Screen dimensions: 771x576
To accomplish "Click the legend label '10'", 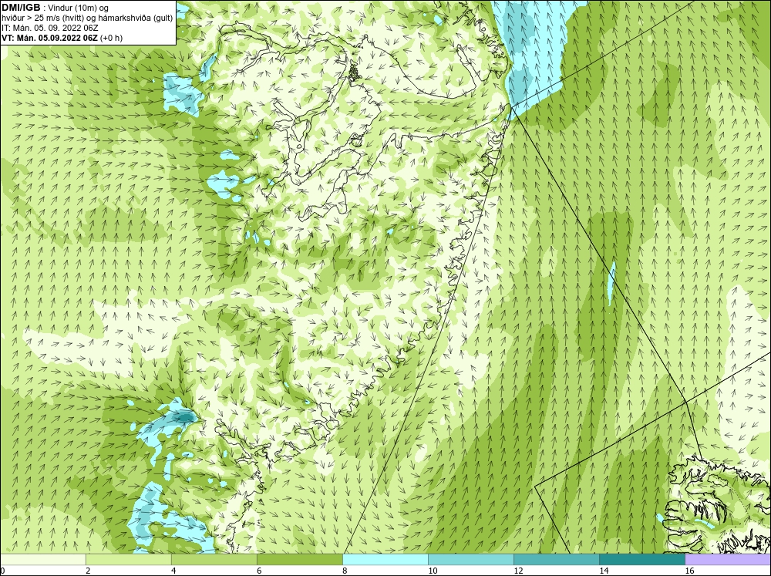I will click(x=433, y=571).
